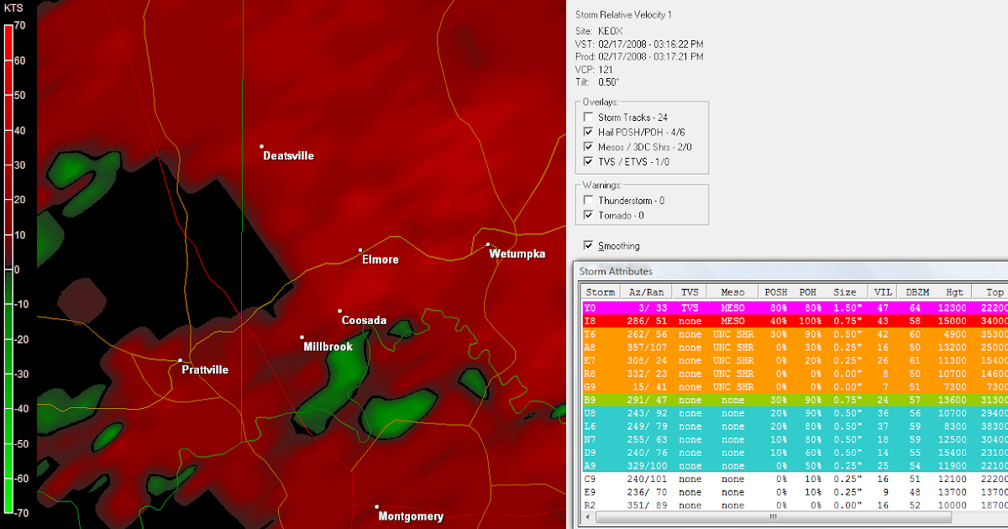Click the Wetumpka city label
This screenshot has width=1008, height=529.
[x=517, y=254]
